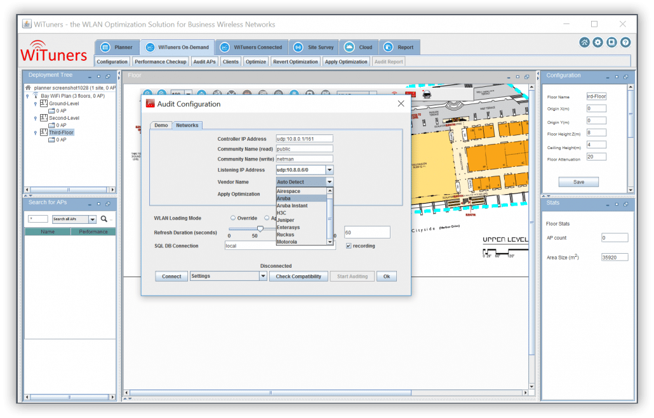The image size is (654, 418).
Task: Select the radio button right of Override
Action: [x=267, y=218]
